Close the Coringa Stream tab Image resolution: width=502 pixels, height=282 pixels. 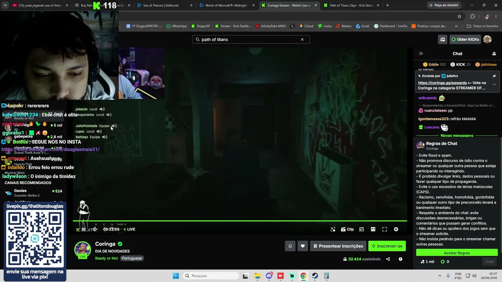(316, 5)
